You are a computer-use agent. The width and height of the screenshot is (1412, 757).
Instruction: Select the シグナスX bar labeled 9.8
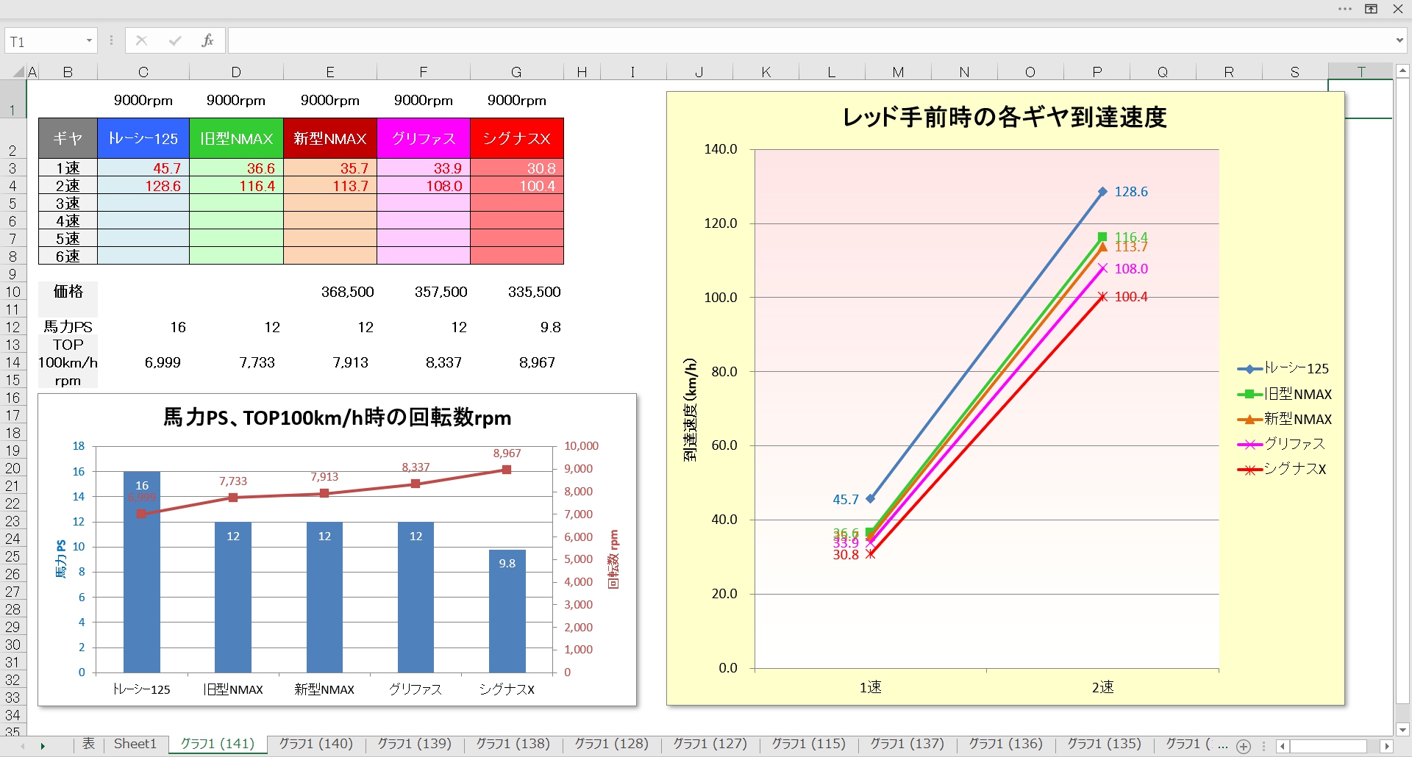click(x=507, y=611)
